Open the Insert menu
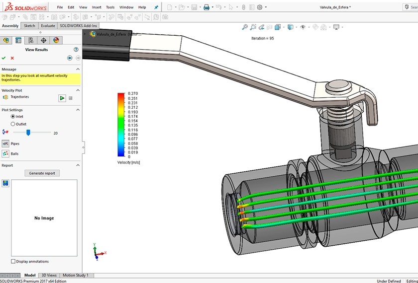The height and width of the screenshot is (283, 418). [97, 7]
